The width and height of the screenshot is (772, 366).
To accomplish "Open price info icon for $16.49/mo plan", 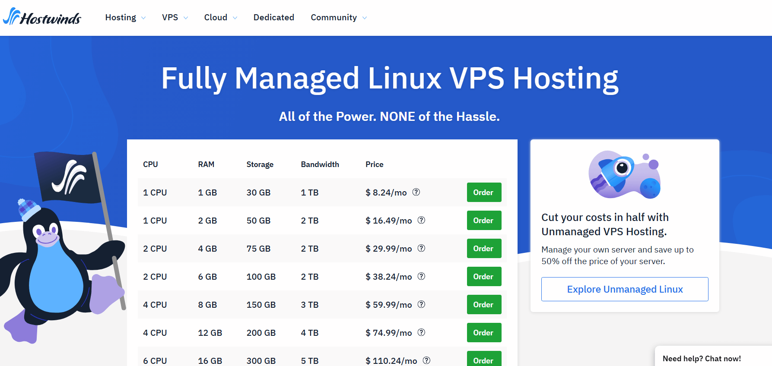I will coord(421,220).
